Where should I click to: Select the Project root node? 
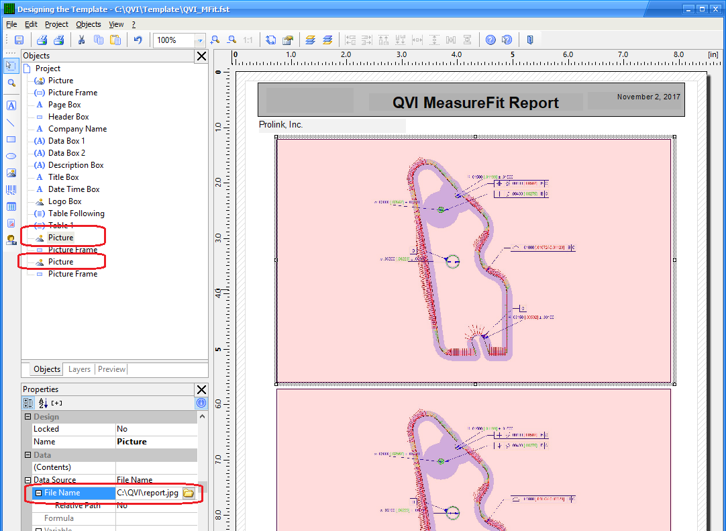(48, 68)
